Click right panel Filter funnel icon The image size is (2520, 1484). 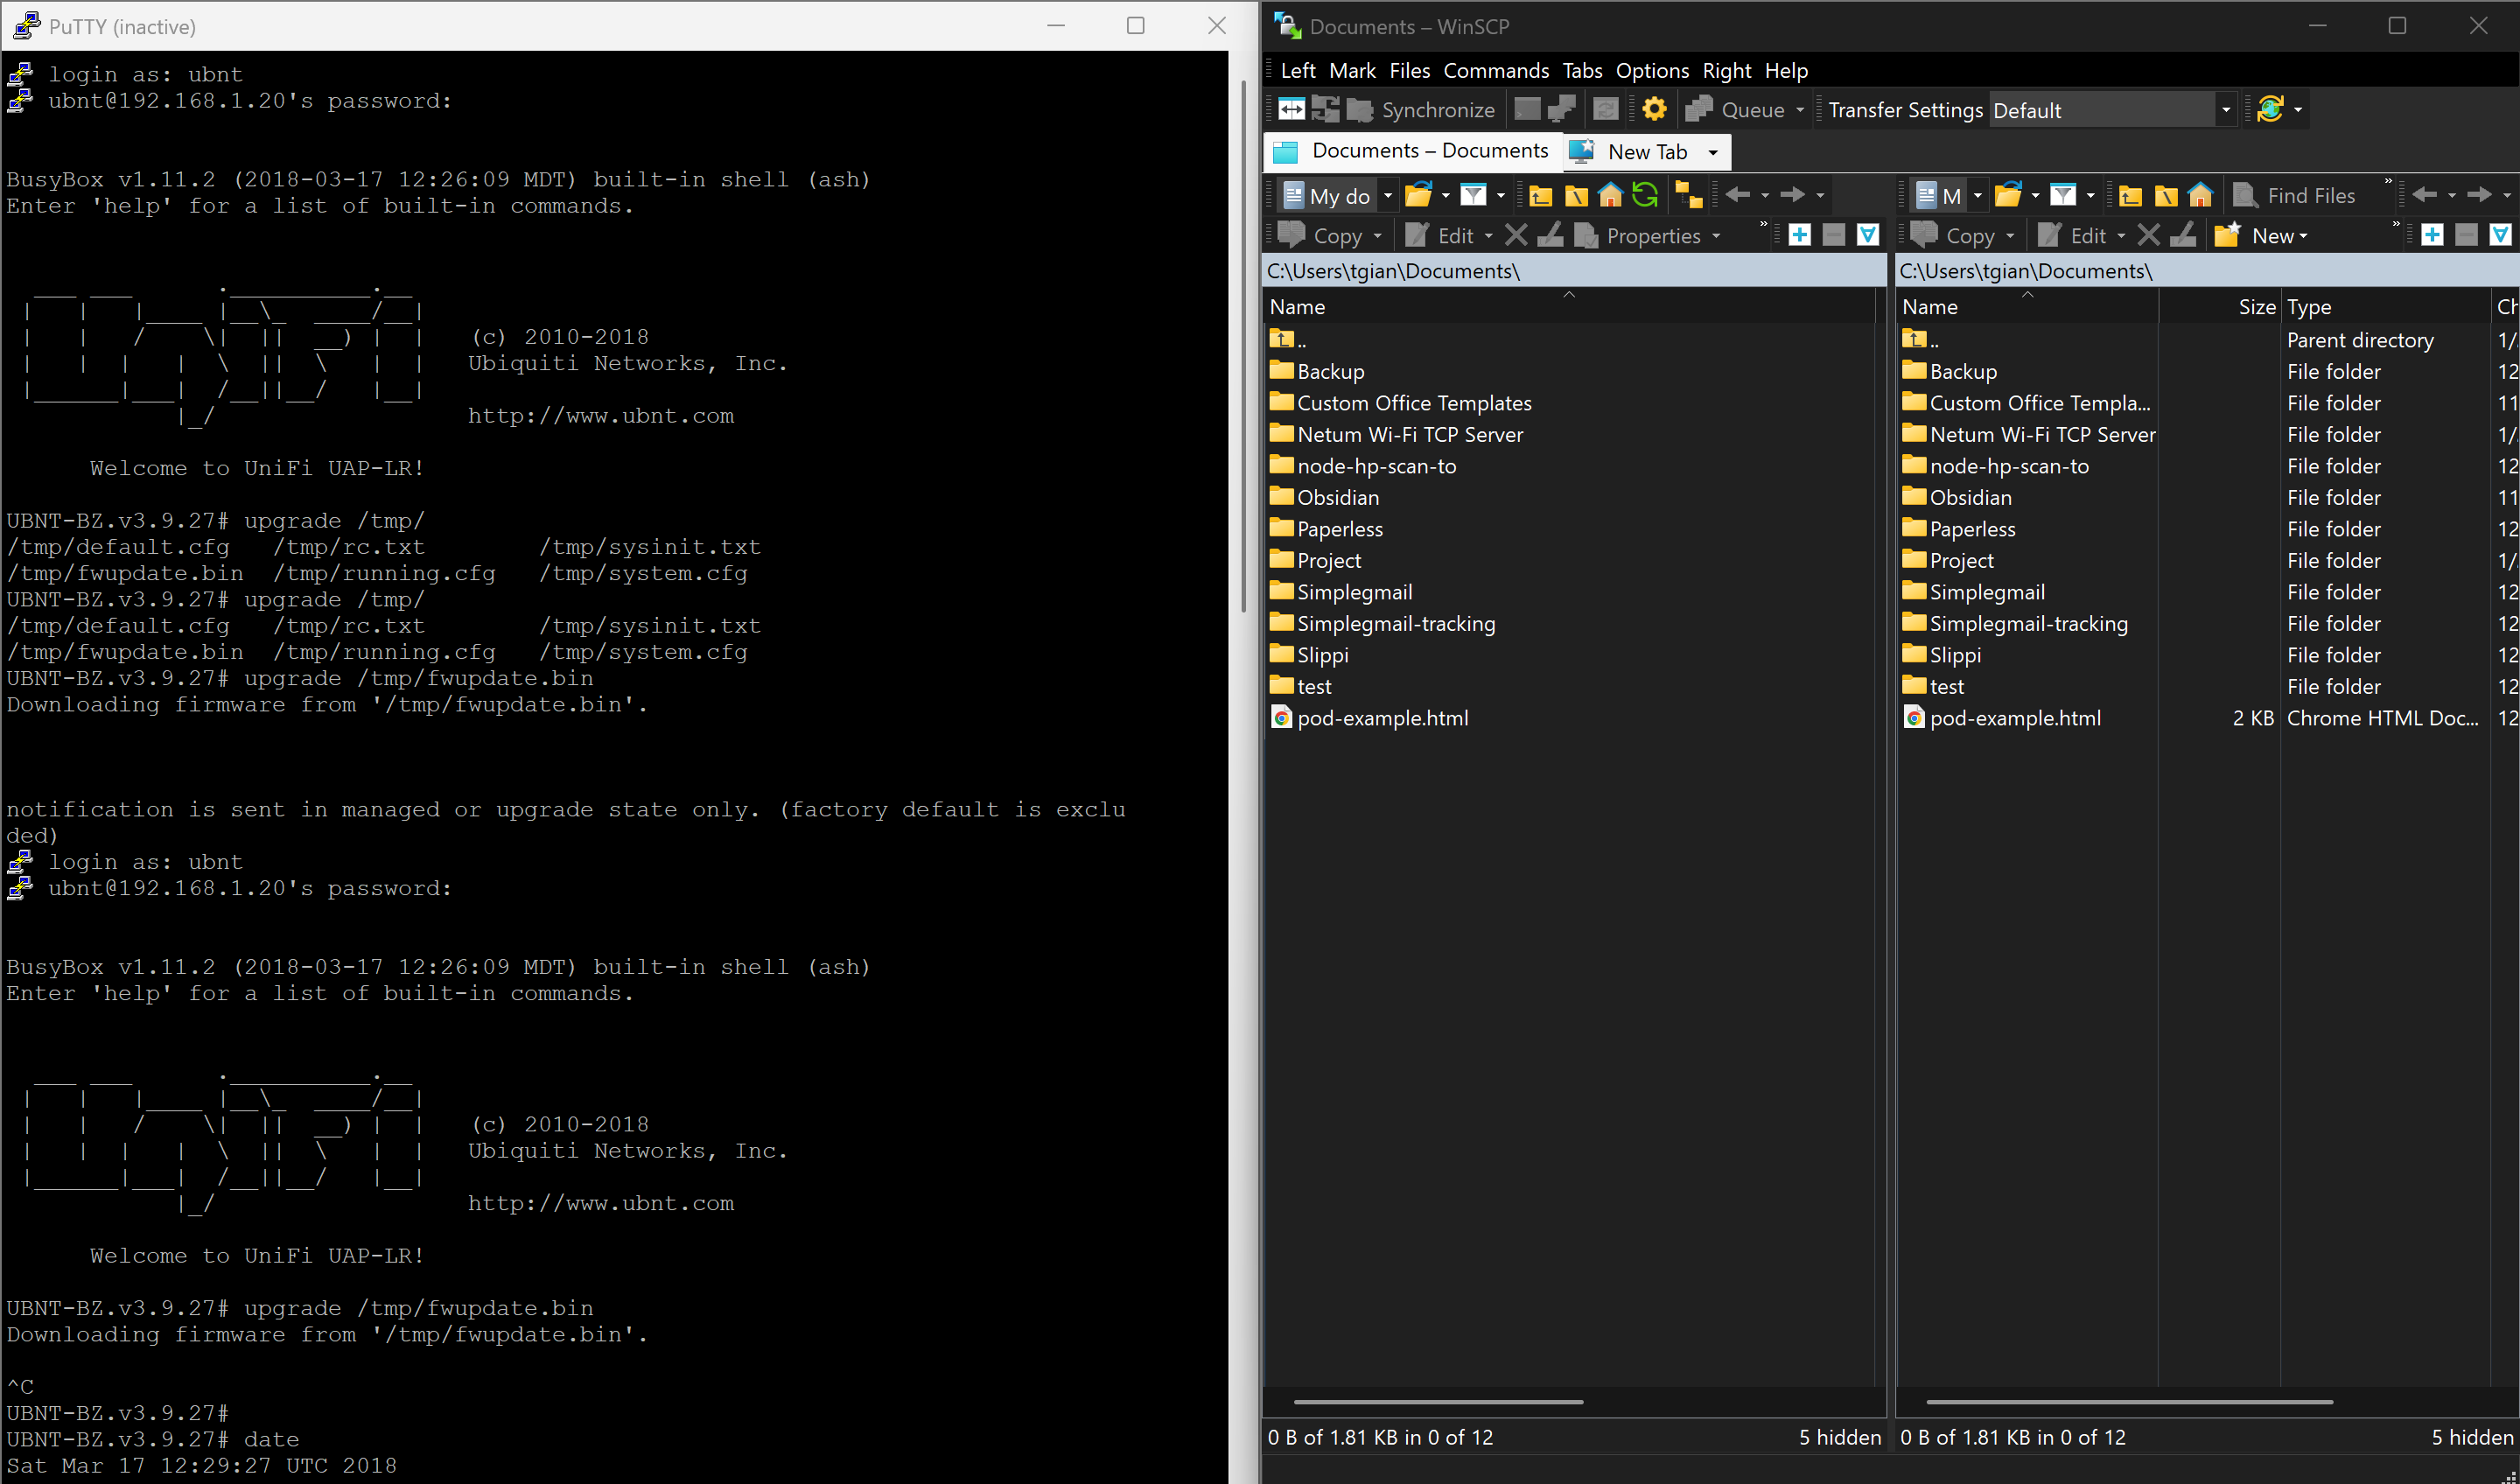tap(2063, 195)
